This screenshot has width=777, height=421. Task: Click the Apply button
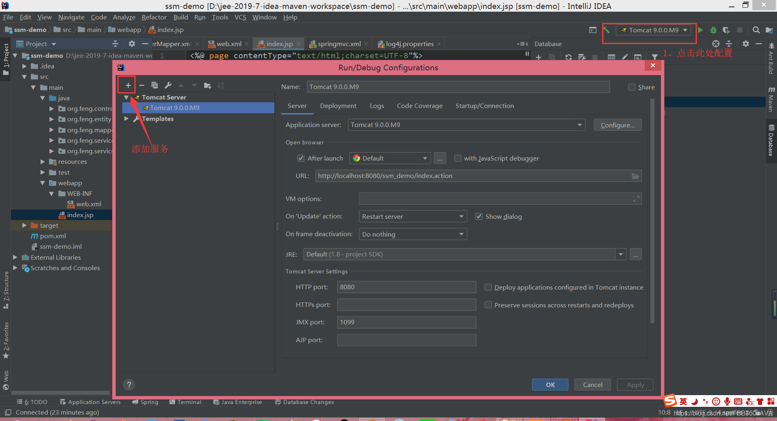[x=635, y=385]
